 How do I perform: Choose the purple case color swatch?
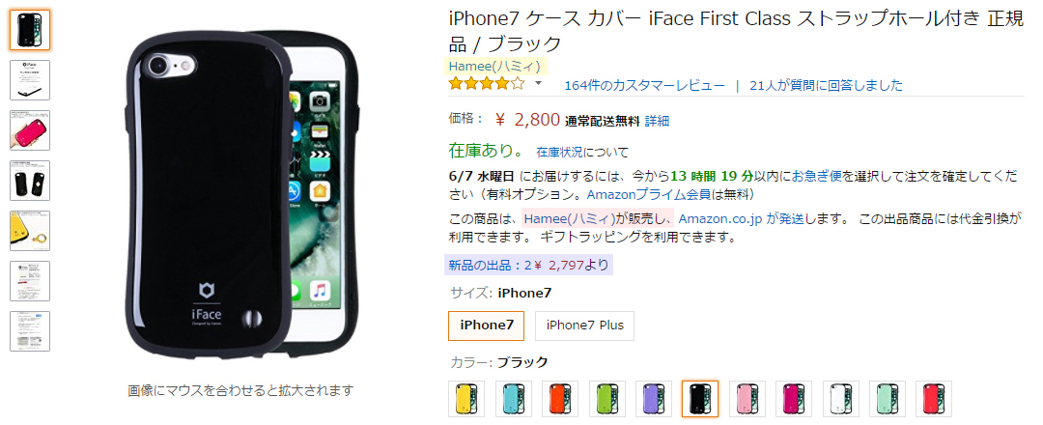point(654,399)
